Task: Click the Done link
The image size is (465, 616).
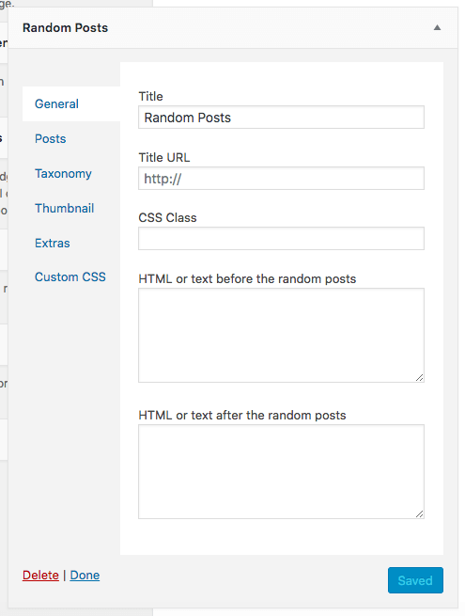Action: click(x=85, y=576)
